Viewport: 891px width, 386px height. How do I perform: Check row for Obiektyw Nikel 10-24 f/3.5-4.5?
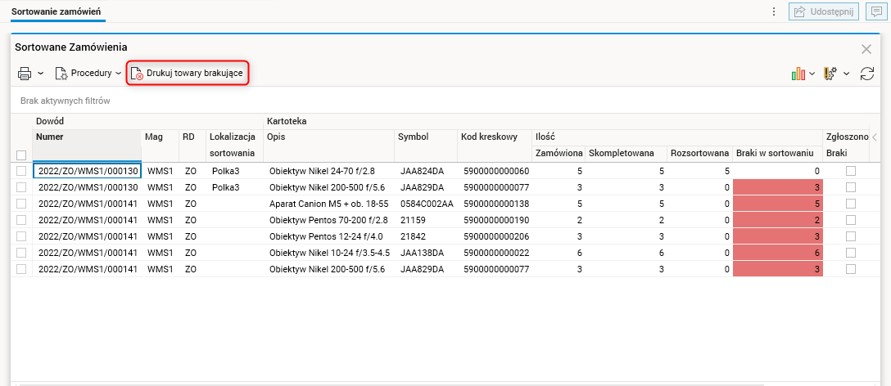pyautogui.click(x=21, y=253)
